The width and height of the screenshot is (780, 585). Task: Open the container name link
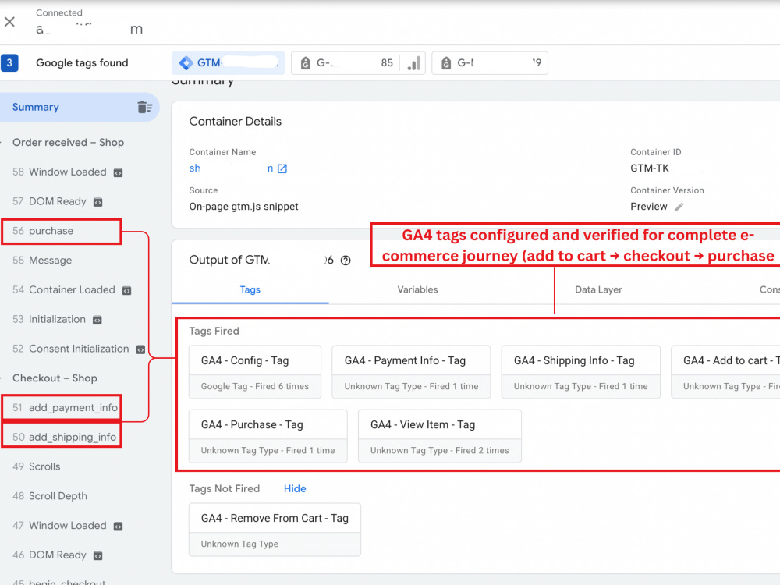[x=232, y=168]
